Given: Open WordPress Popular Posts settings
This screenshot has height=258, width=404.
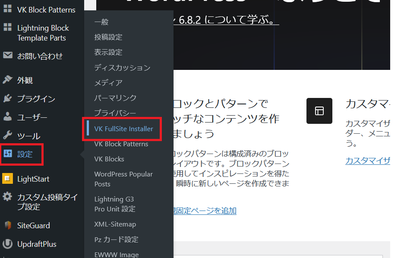Looking at the screenshot, I should (123, 179).
